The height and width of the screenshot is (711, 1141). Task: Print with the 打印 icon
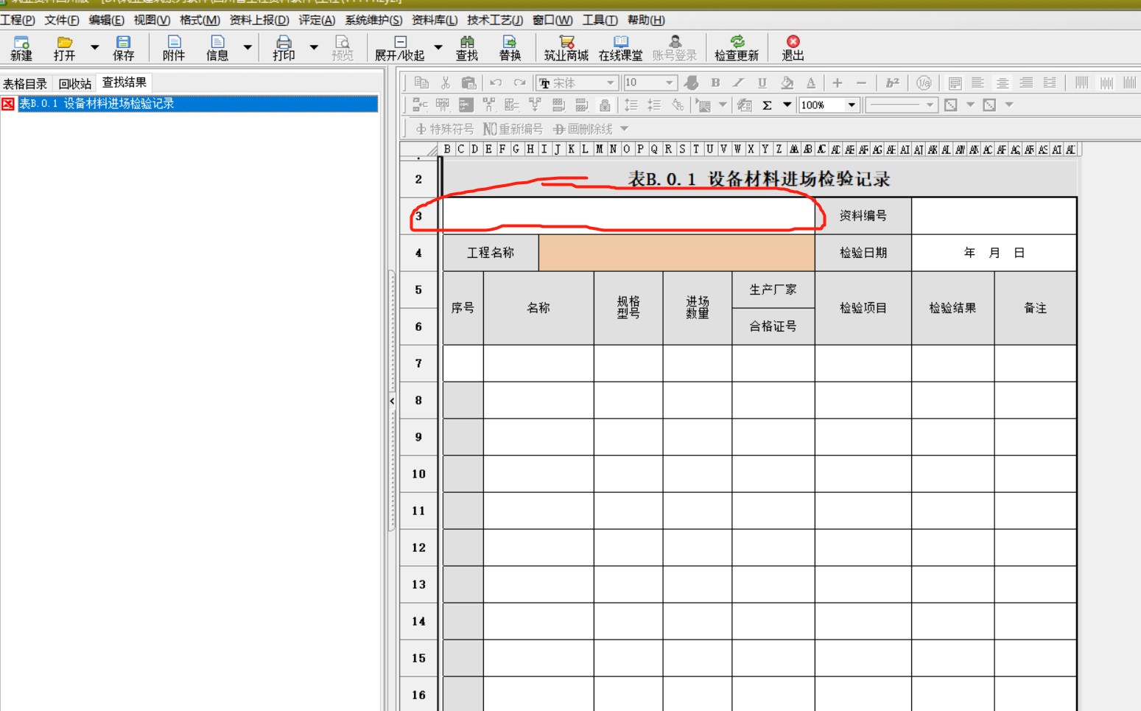(x=284, y=48)
